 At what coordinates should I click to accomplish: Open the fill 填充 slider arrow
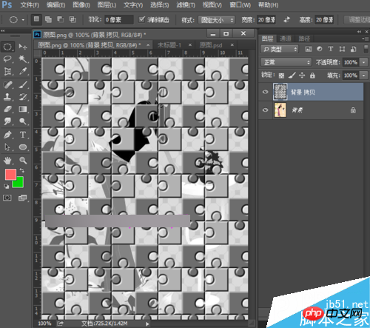coord(364,76)
